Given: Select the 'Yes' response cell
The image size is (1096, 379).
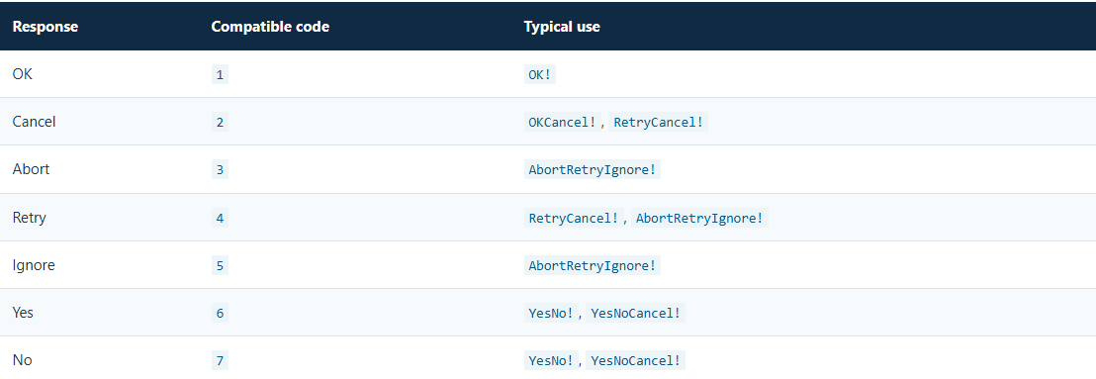Looking at the screenshot, I should point(23,313).
